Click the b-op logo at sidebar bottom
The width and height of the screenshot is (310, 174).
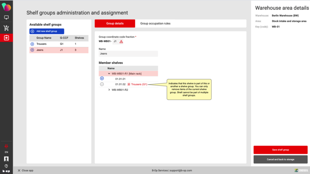coord(6,171)
